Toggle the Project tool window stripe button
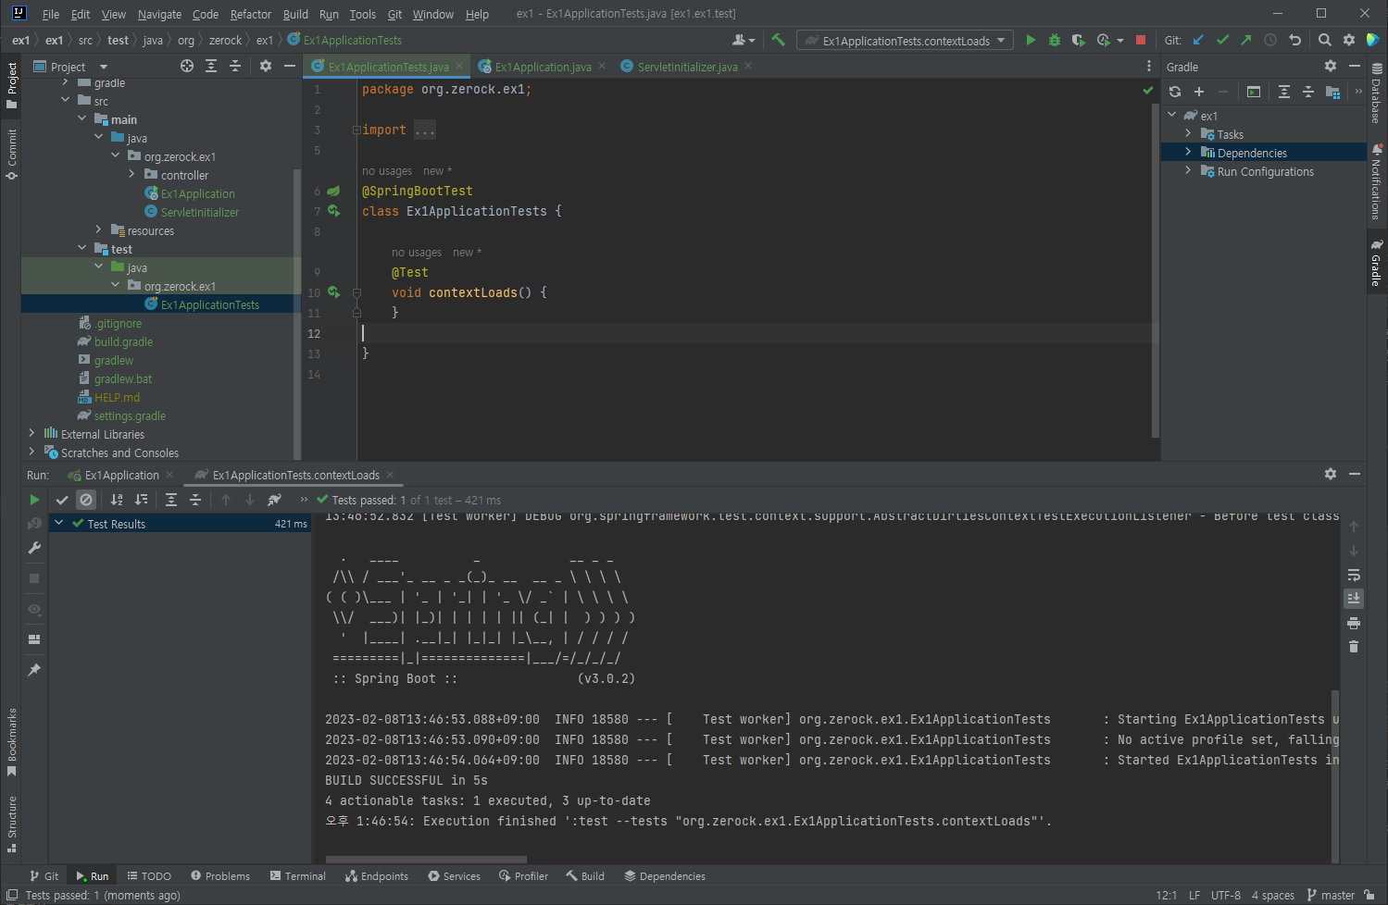The image size is (1388, 905). point(11,85)
